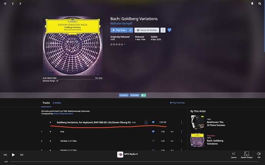The height and width of the screenshot is (165, 265).
Task: Set the album star rating
Action: click(x=117, y=44)
